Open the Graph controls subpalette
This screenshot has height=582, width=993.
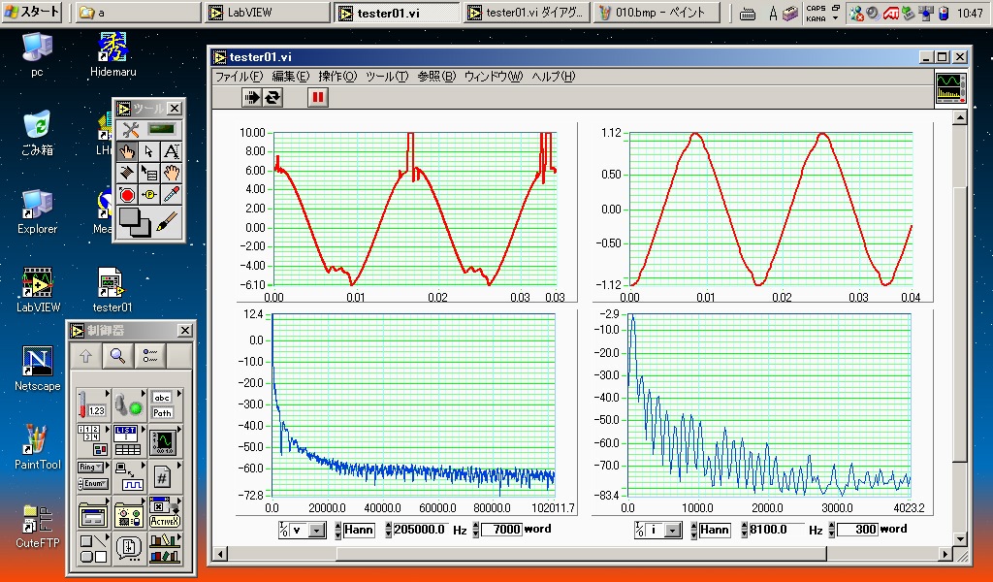click(x=162, y=441)
